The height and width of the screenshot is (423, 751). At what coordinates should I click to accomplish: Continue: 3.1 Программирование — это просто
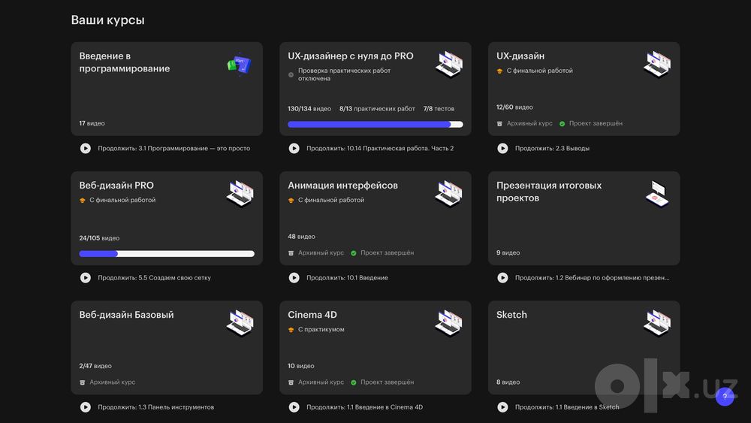(174, 149)
